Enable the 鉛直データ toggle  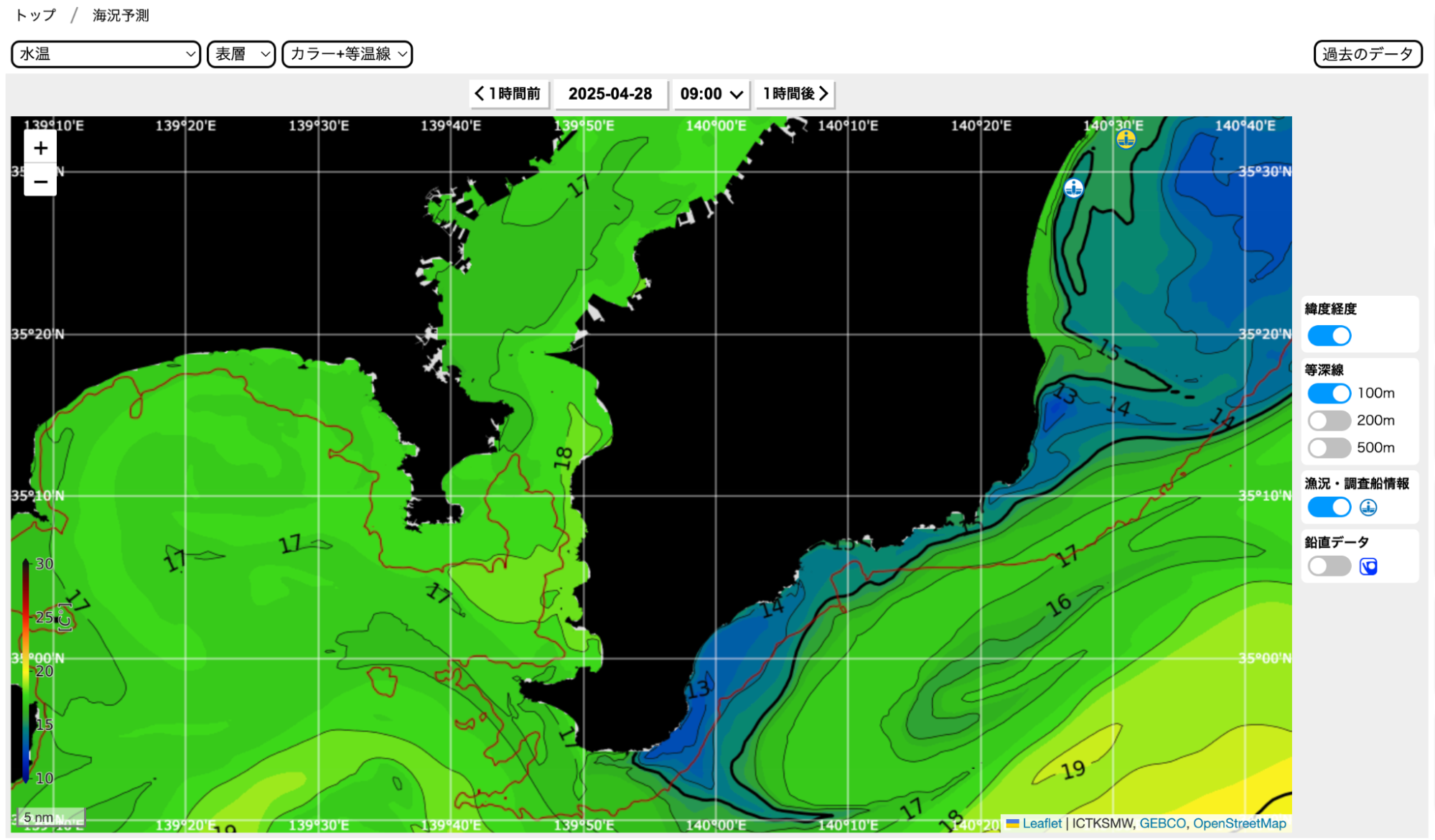1329,566
